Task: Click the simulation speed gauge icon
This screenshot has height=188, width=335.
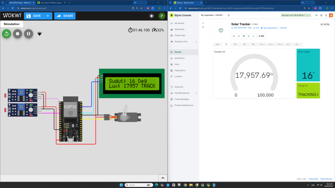Action: pyautogui.click(x=154, y=30)
